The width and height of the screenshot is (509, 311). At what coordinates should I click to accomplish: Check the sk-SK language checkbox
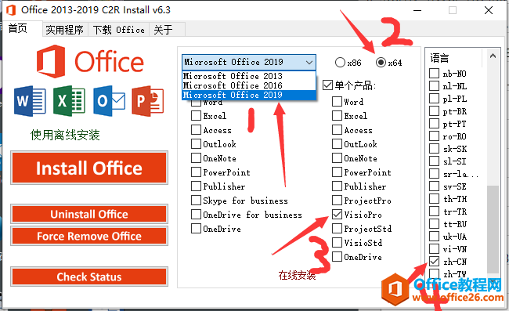pos(434,149)
